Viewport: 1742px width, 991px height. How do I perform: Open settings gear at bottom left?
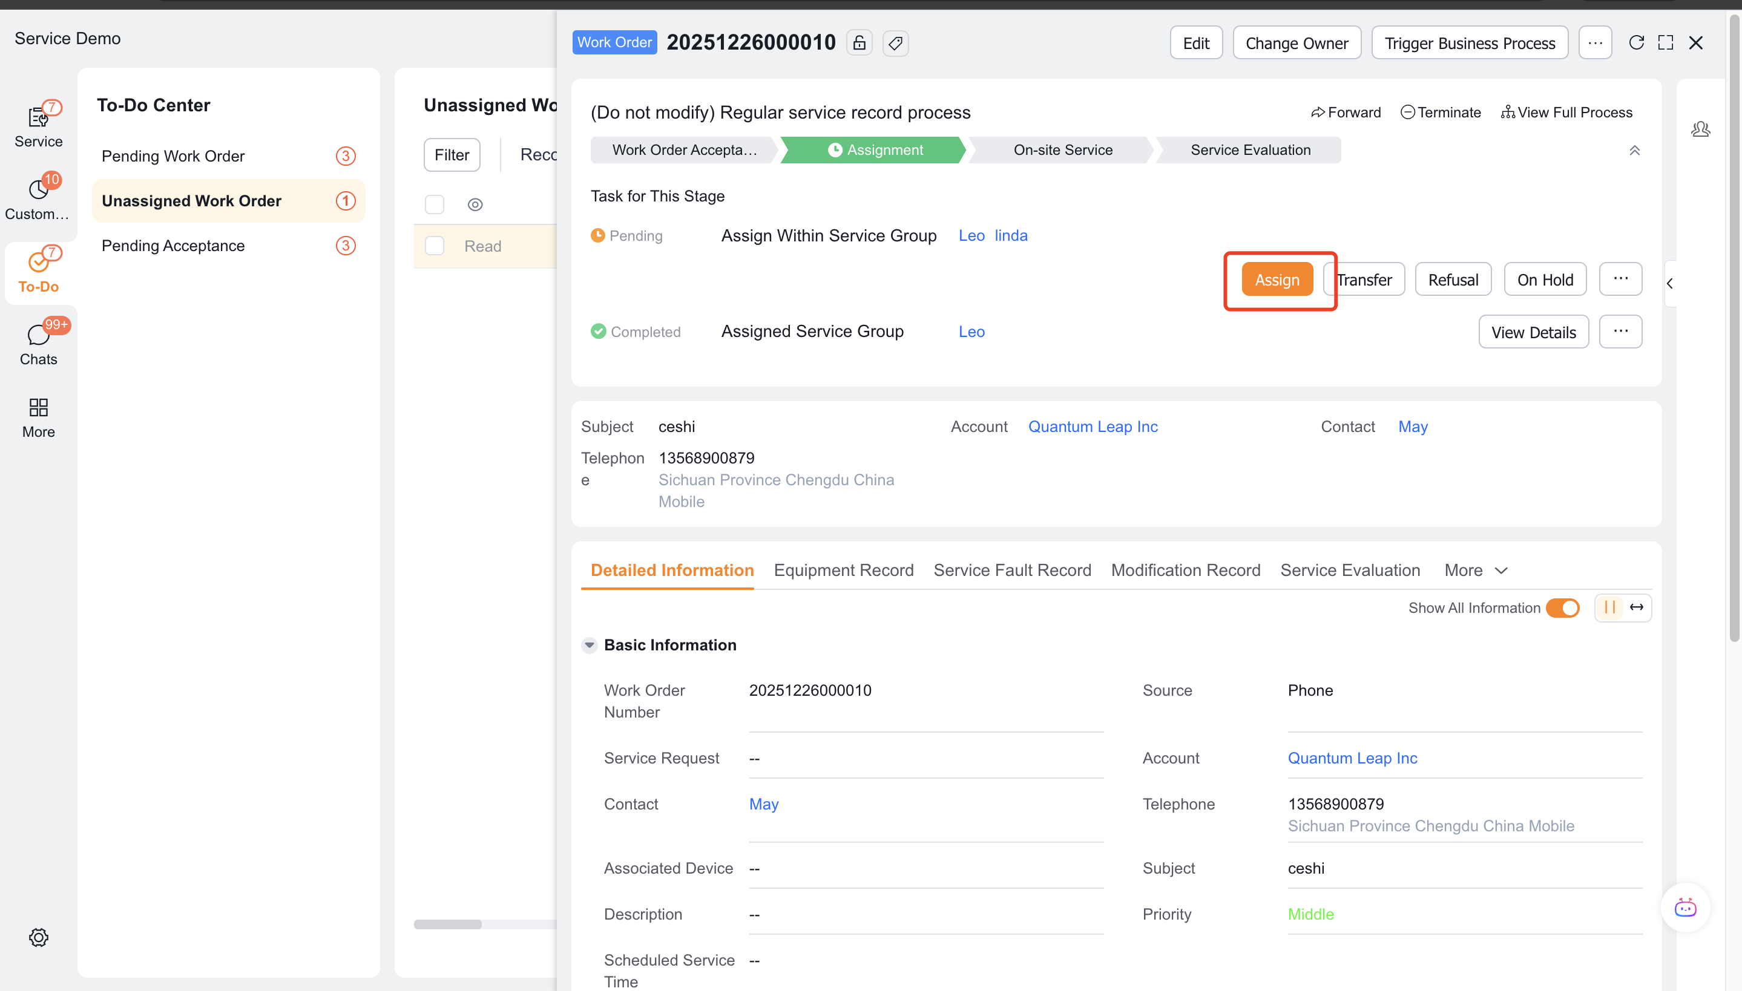coord(38,937)
